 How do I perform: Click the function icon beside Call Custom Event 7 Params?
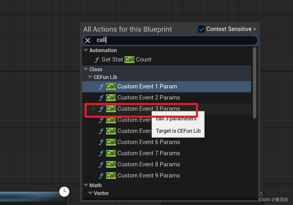pos(101,153)
